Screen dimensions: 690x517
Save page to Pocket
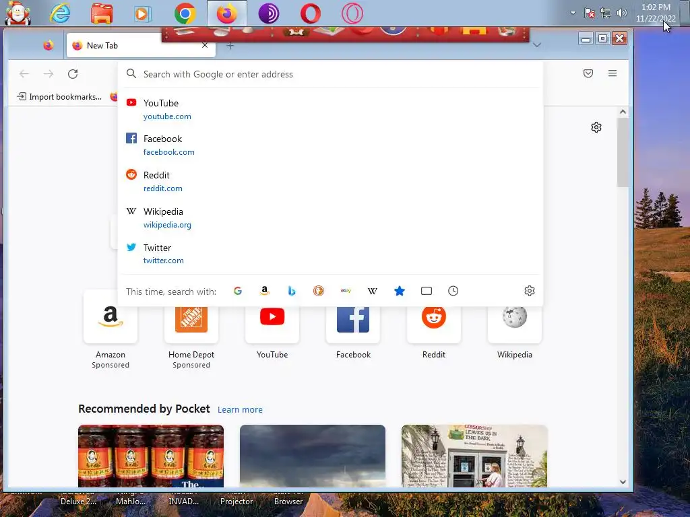pos(588,73)
